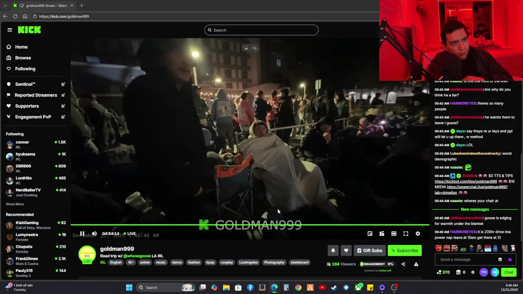Open NerdBallerTV channel in sidebar
The height and width of the screenshot is (294, 523).
tap(36, 192)
